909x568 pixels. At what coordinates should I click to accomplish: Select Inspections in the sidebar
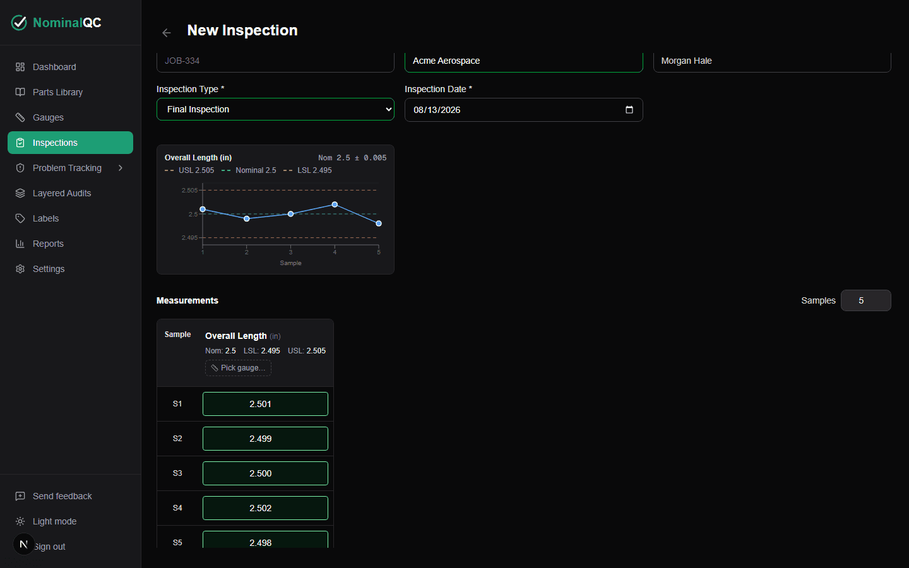point(70,143)
